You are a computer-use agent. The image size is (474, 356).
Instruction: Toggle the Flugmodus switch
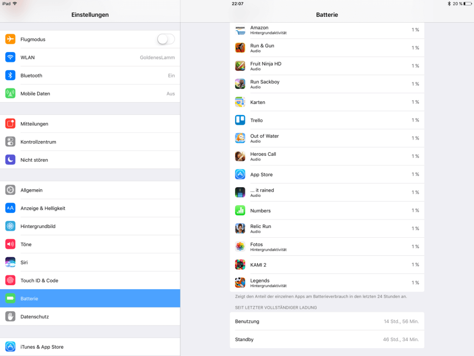pyautogui.click(x=166, y=39)
